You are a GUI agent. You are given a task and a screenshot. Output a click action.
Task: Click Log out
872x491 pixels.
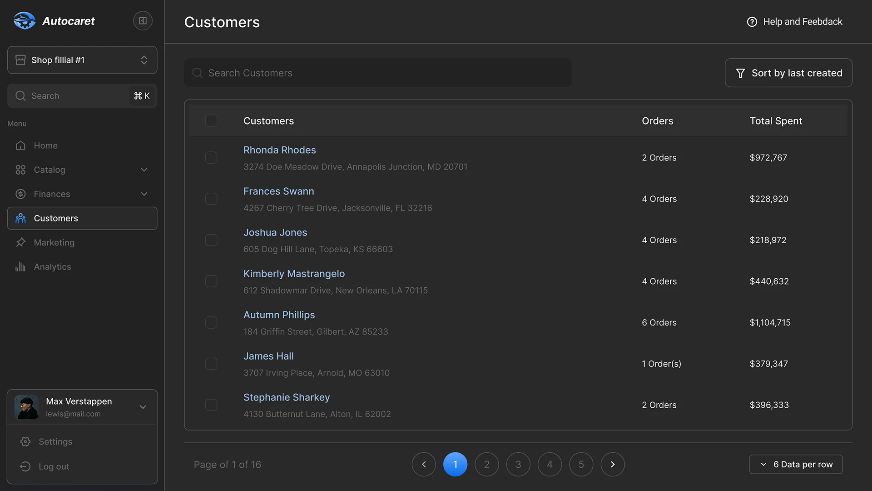[53, 466]
